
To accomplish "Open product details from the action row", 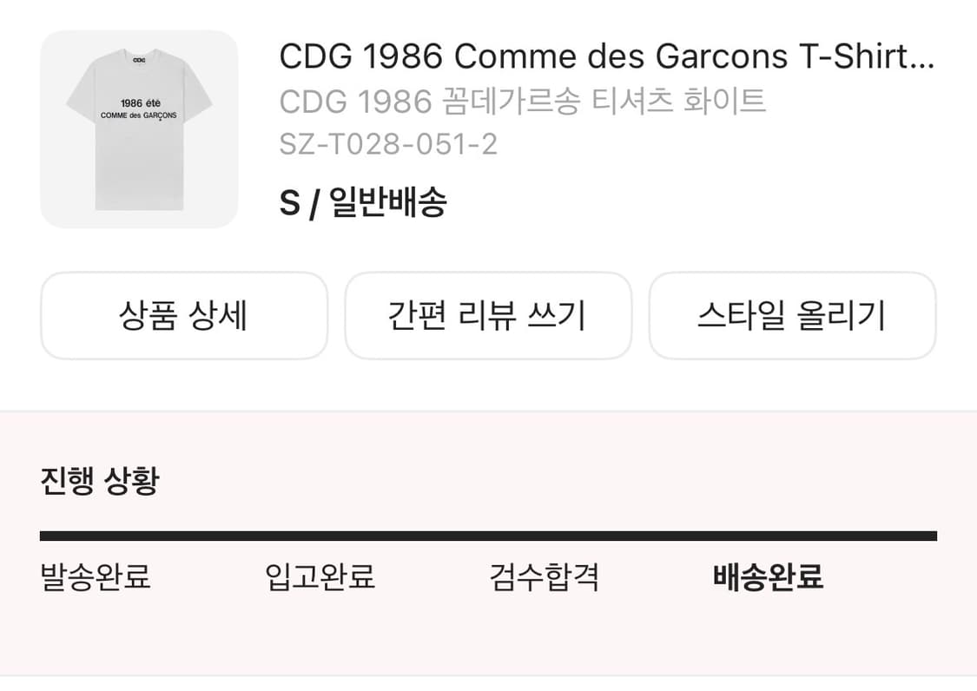I will coord(183,316).
